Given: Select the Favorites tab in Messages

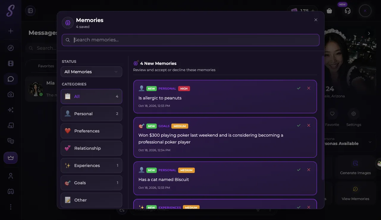Looking at the screenshot, I should [x=46, y=66].
